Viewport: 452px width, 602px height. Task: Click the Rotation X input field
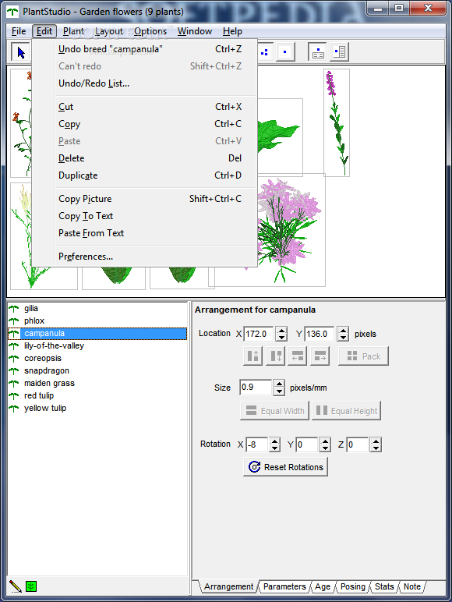coord(256,445)
